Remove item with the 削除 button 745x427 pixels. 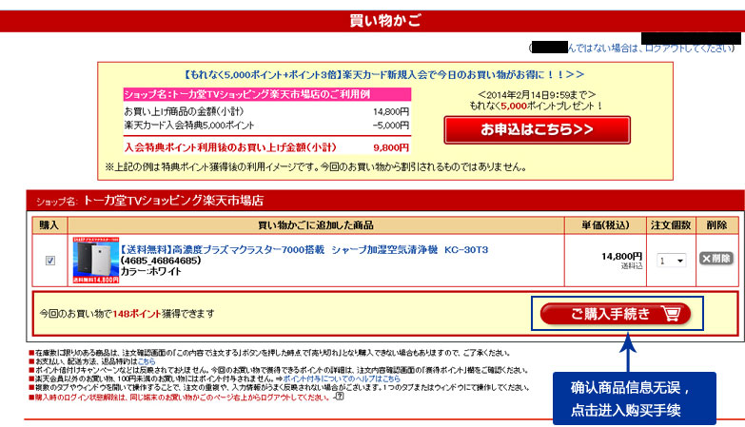click(716, 258)
